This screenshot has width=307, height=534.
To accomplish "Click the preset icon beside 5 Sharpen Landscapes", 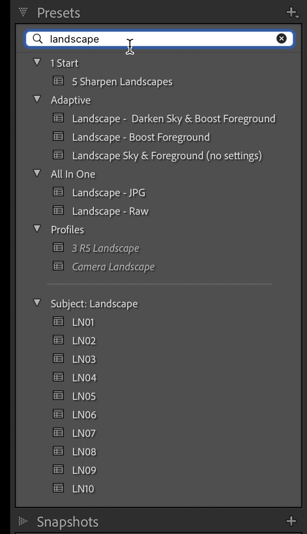I will [58, 81].
